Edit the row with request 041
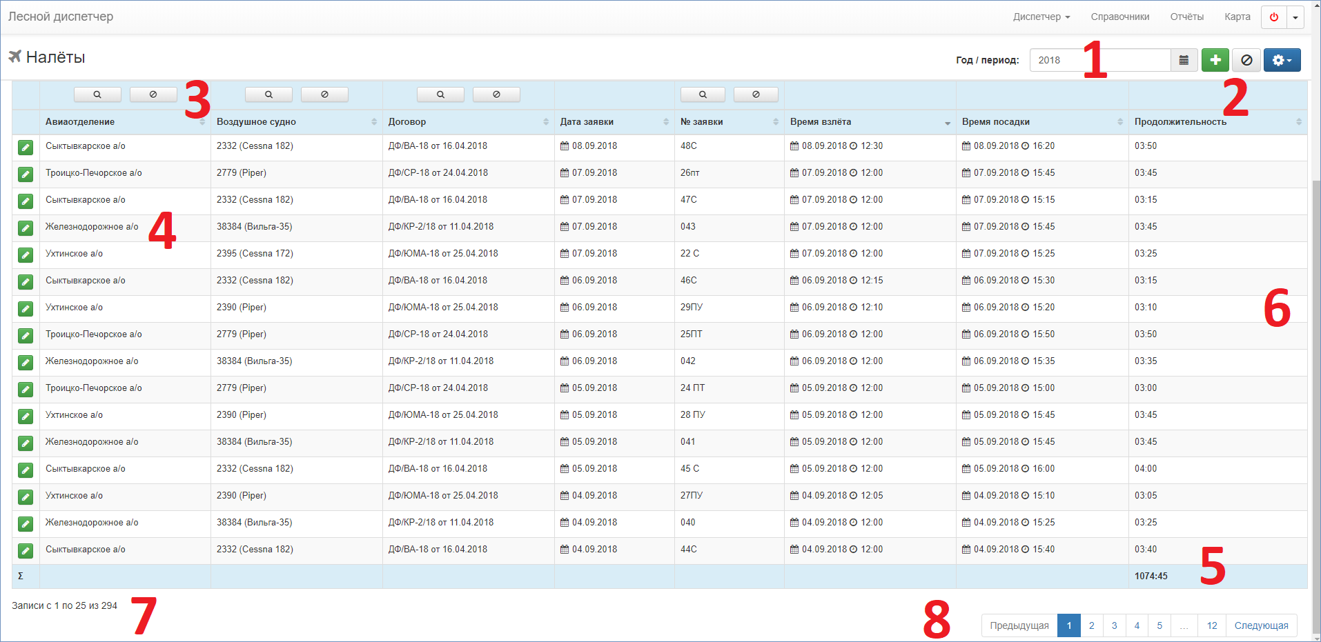Image resolution: width=1321 pixels, height=642 pixels. coord(26,443)
